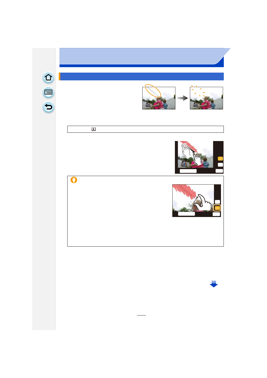Click the orange lightbulb tip icon
This screenshot has width=267, height=378.
(74, 180)
